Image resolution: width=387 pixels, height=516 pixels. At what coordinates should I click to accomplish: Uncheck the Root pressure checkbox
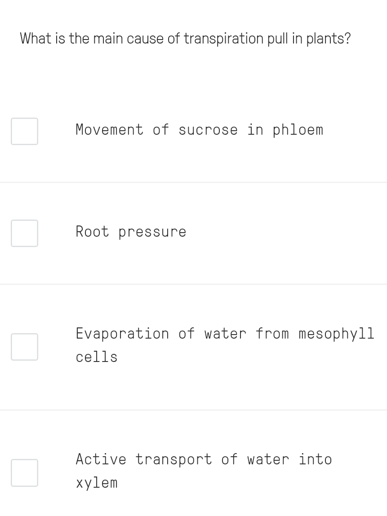pyautogui.click(x=24, y=233)
